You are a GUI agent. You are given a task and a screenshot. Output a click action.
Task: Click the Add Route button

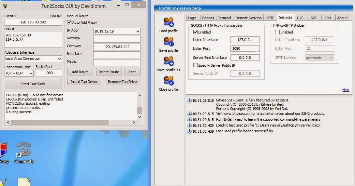pyautogui.click(x=80, y=72)
